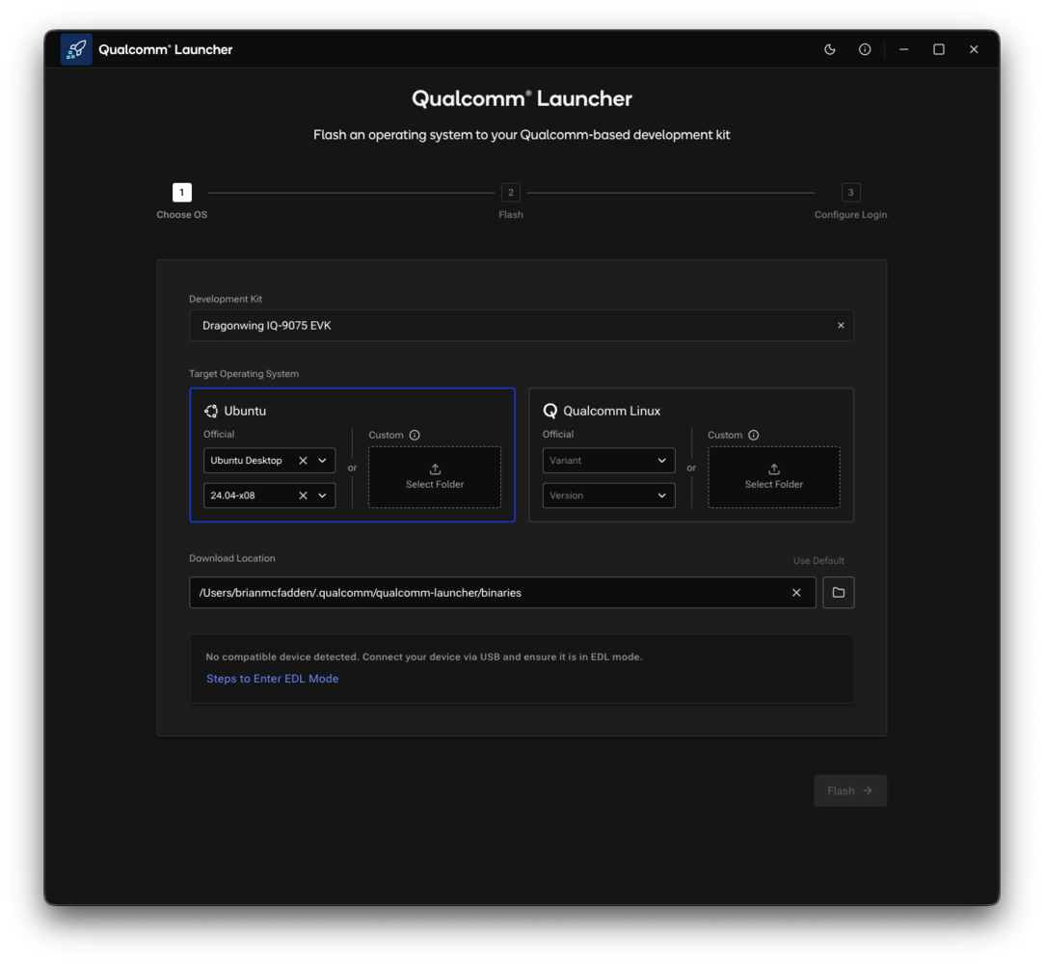Open the info icon in title bar

tap(865, 49)
